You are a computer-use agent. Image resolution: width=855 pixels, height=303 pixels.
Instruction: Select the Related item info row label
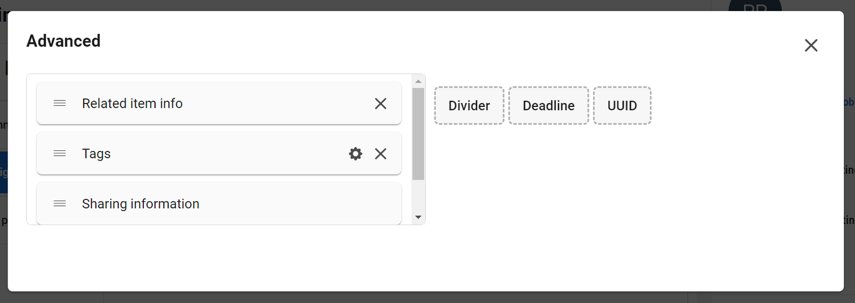click(x=132, y=104)
